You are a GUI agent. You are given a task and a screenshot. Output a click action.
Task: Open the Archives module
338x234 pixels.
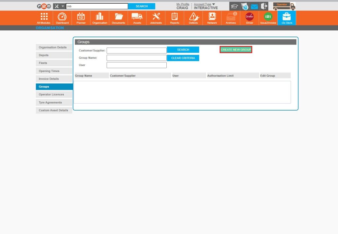pyautogui.click(x=230, y=18)
